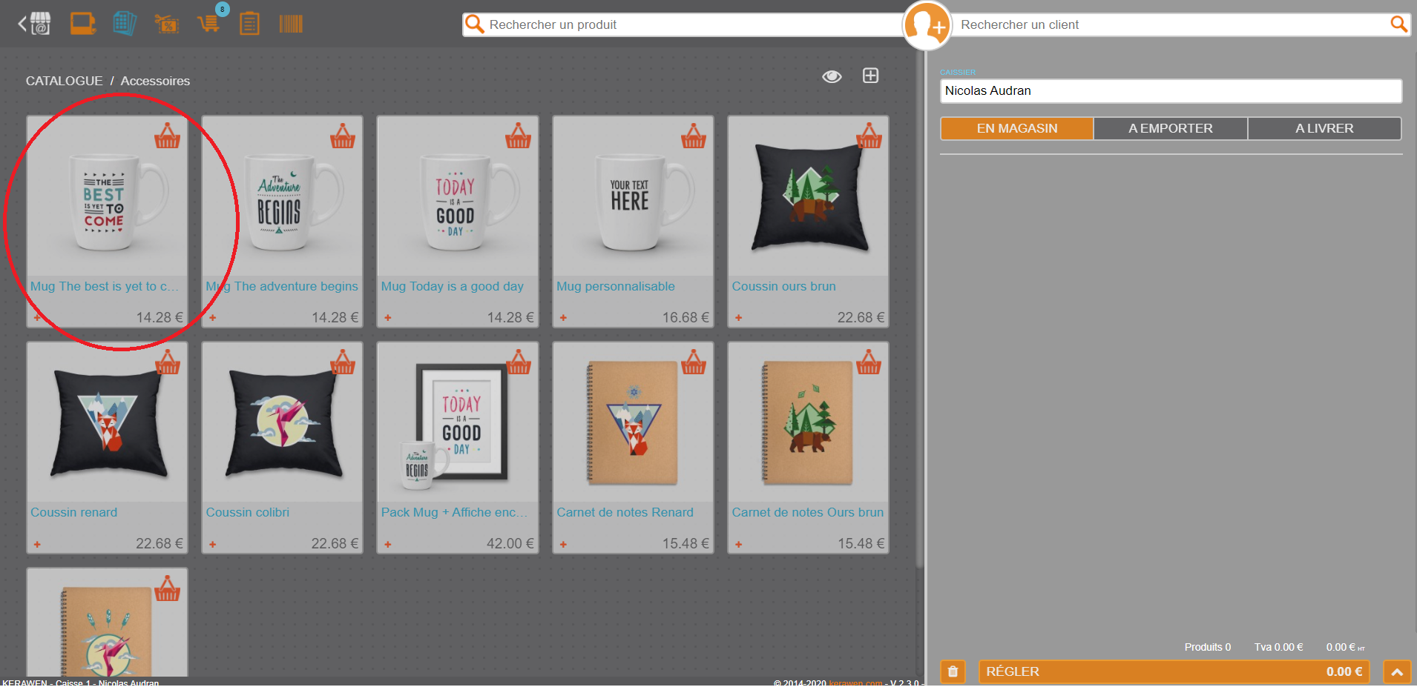
Task: Add Mug personnalisable via its basket icon
Action: coord(694,136)
